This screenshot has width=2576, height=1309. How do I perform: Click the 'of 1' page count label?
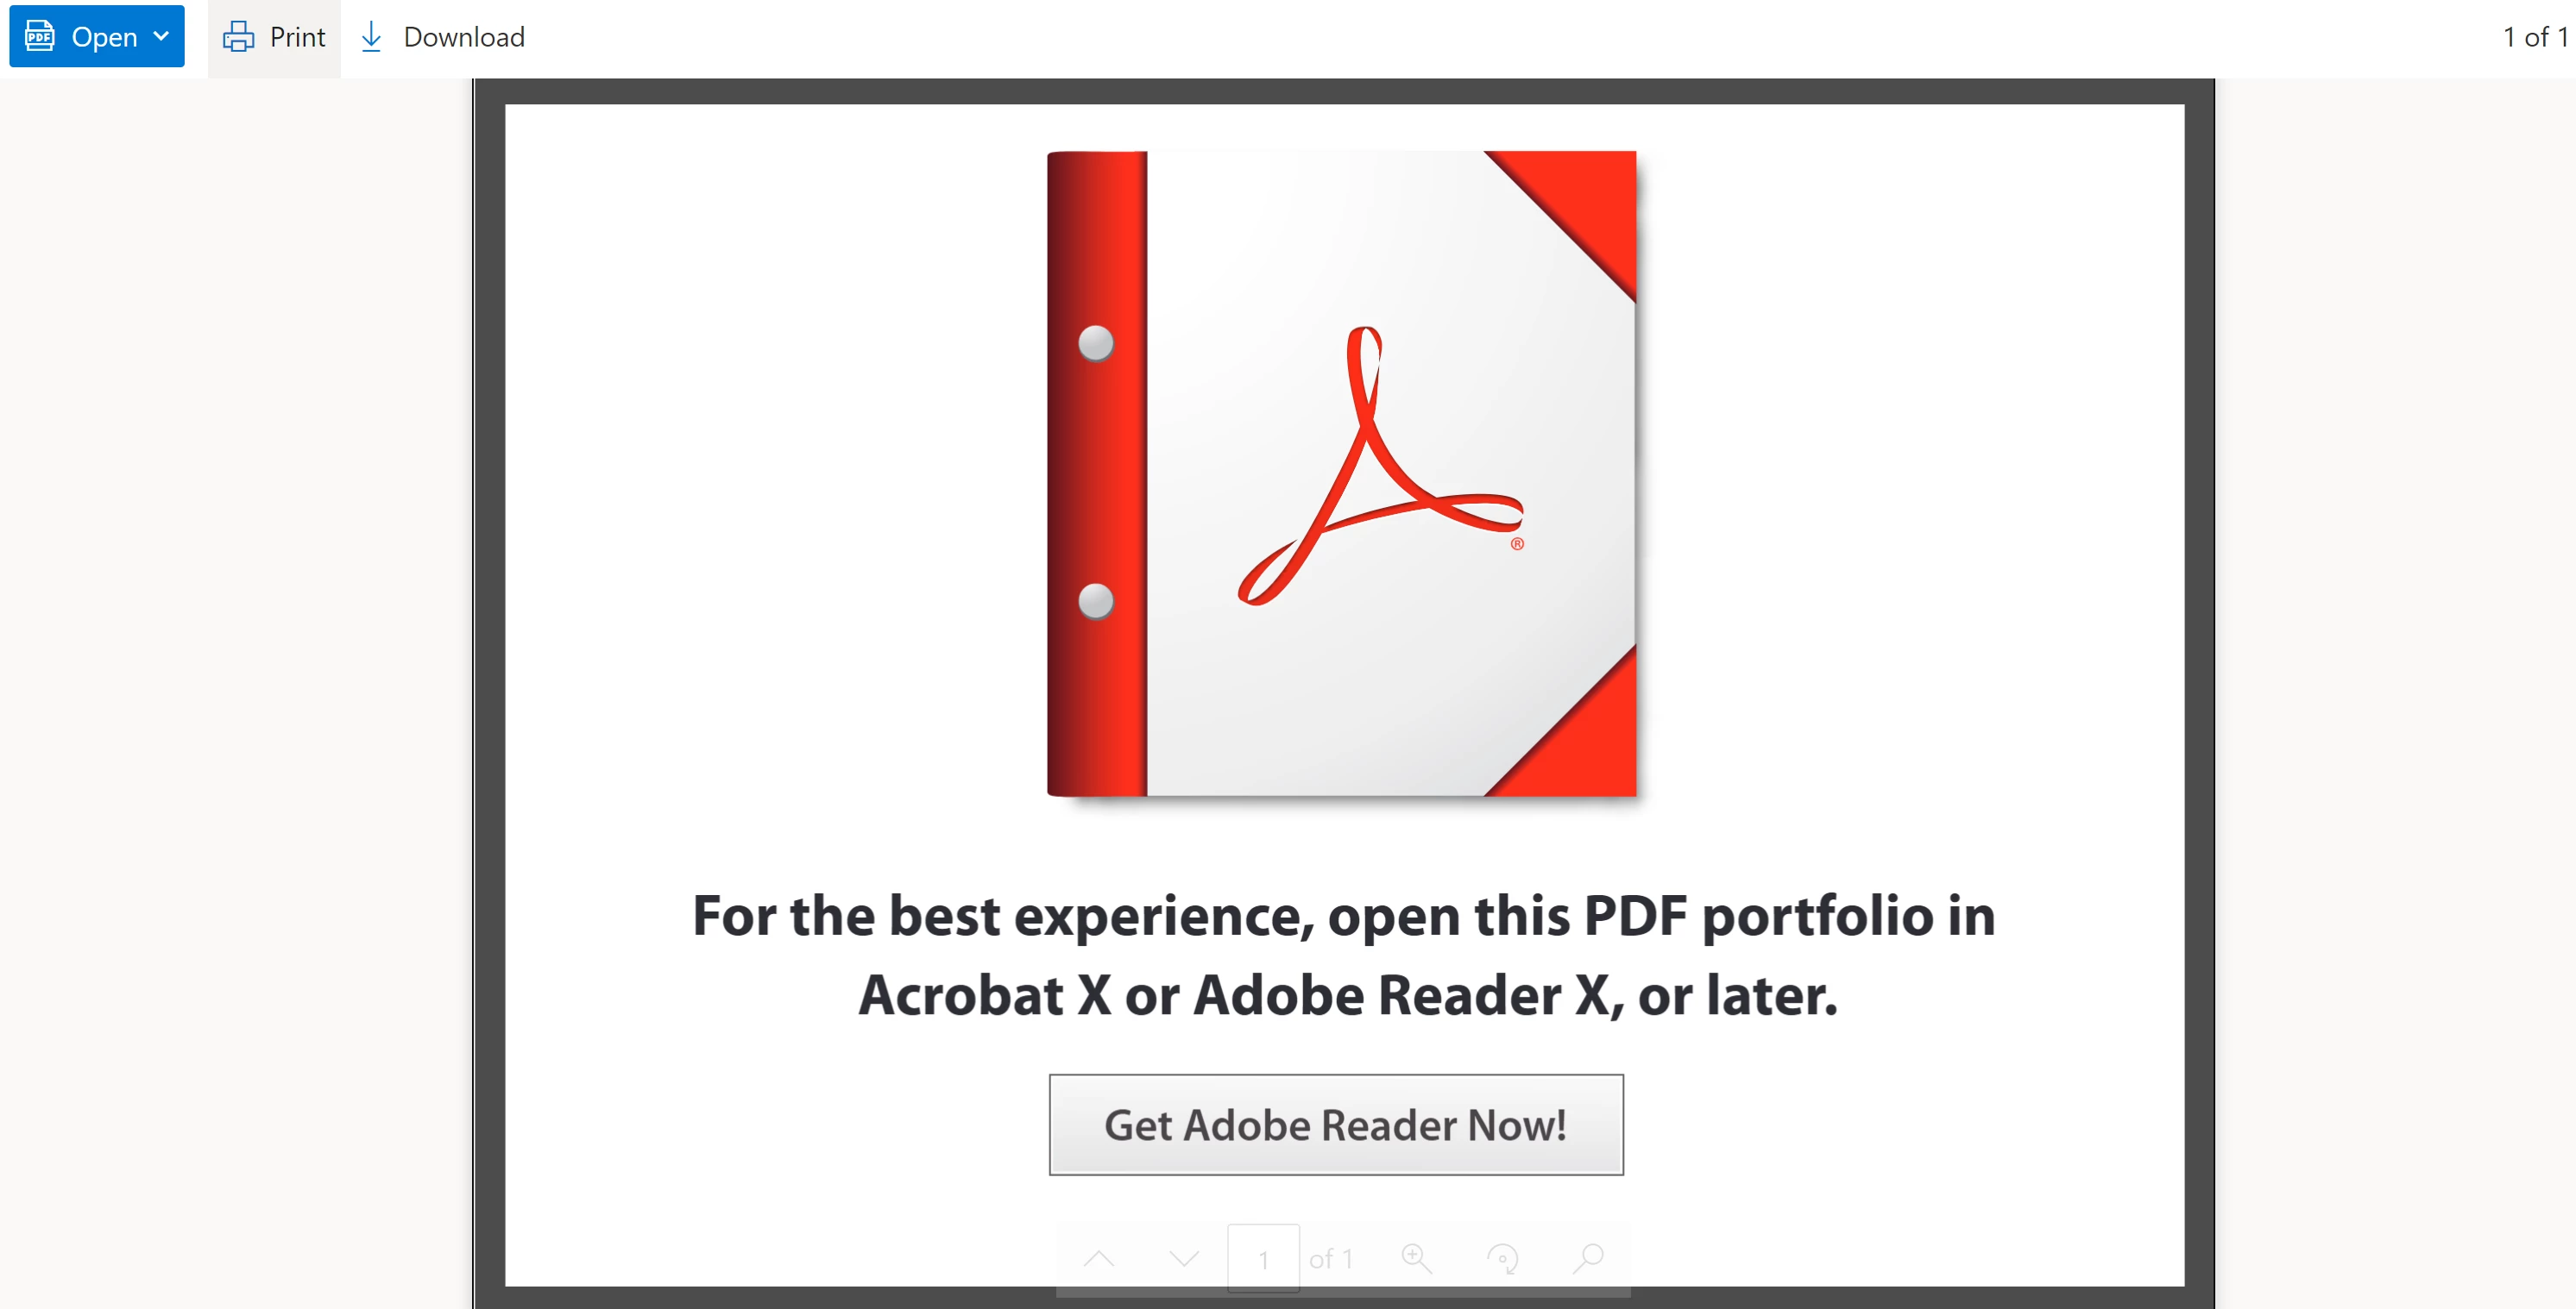(1331, 1259)
